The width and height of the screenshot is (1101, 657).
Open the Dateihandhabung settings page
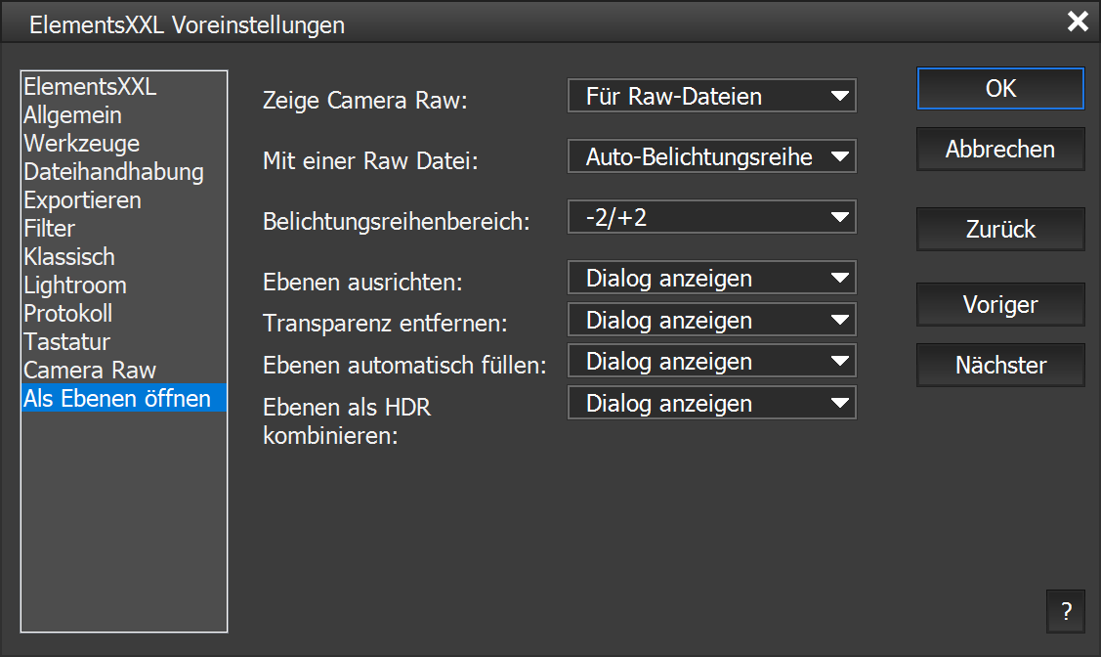point(113,172)
